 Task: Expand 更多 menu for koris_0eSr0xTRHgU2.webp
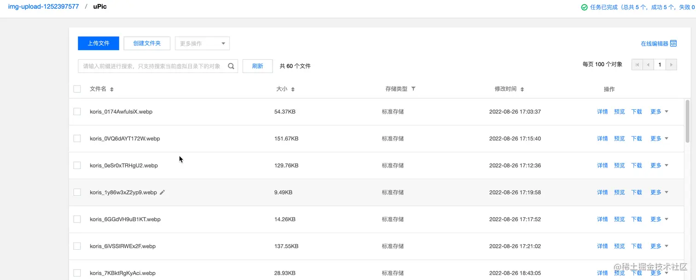[x=659, y=165]
